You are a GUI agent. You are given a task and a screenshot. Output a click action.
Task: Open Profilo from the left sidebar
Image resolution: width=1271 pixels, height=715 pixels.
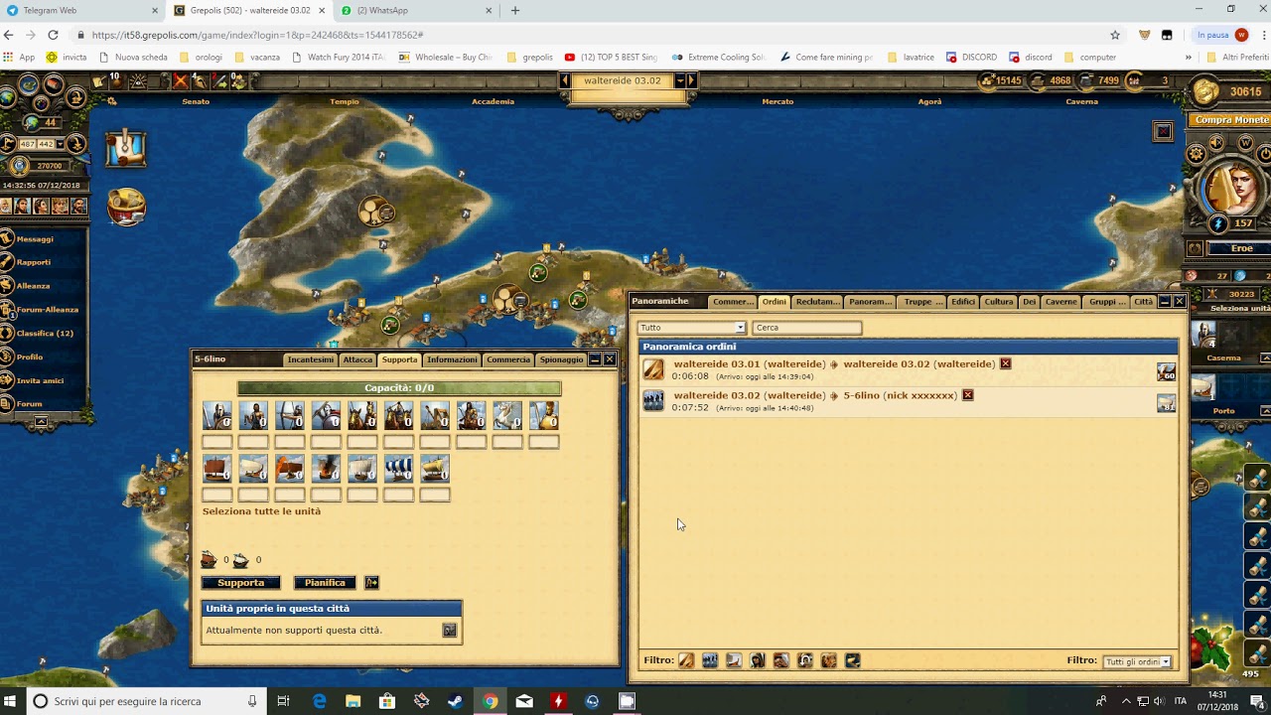click(x=30, y=357)
